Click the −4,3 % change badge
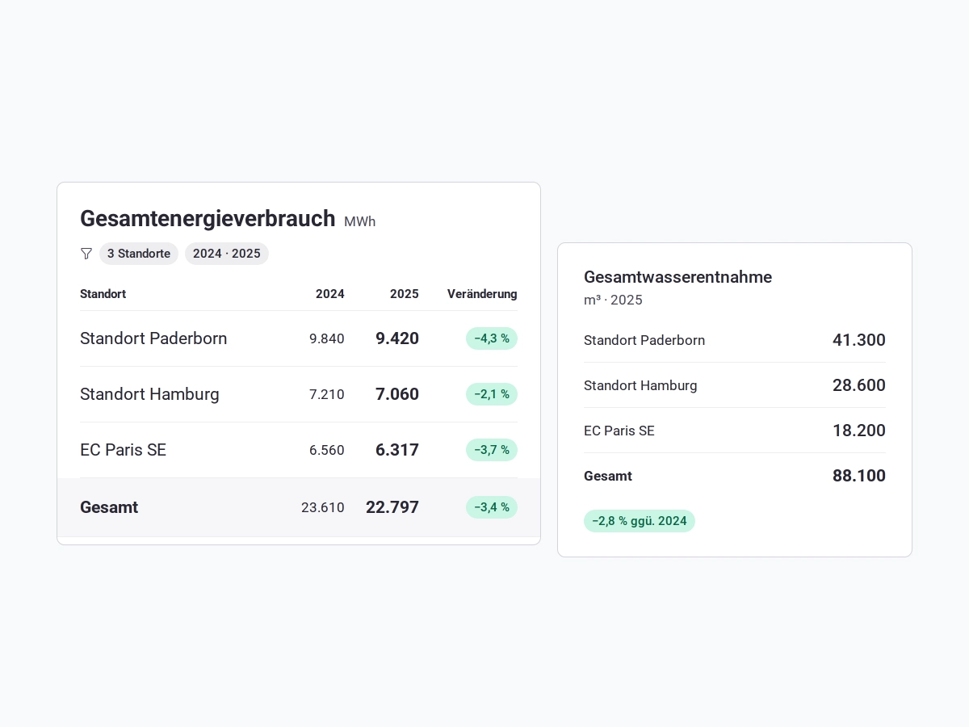The width and height of the screenshot is (969, 727). pos(492,338)
